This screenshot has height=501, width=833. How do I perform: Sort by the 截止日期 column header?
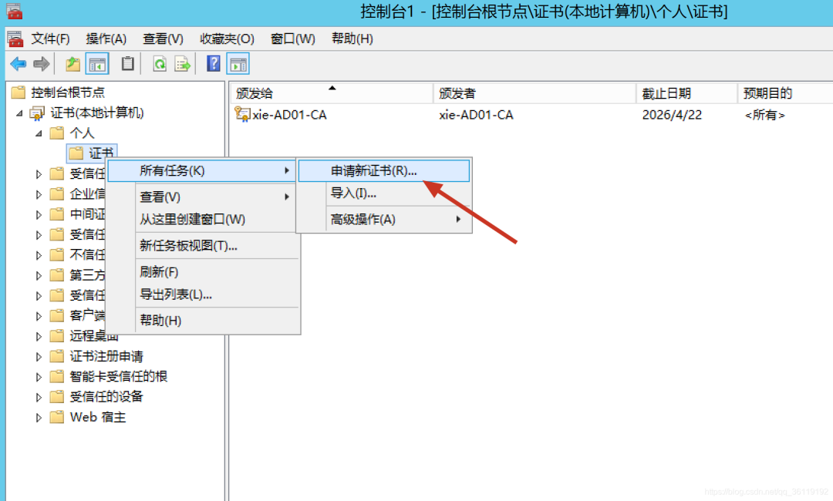click(x=666, y=93)
